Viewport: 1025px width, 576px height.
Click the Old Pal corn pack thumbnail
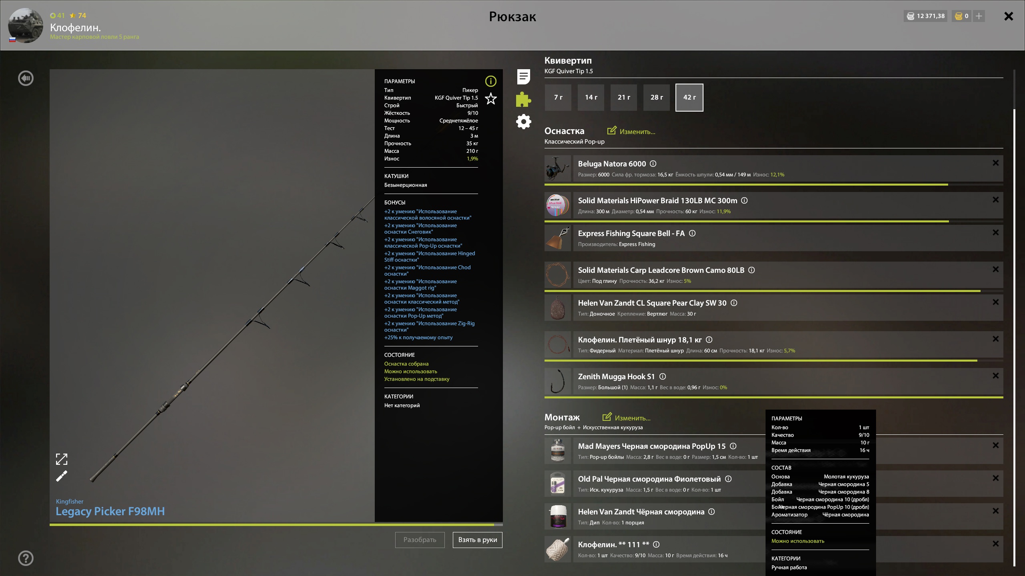pyautogui.click(x=558, y=484)
